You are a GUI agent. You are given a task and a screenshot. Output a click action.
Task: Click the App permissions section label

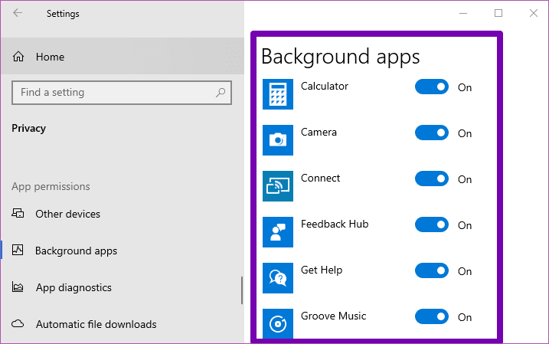coord(51,186)
